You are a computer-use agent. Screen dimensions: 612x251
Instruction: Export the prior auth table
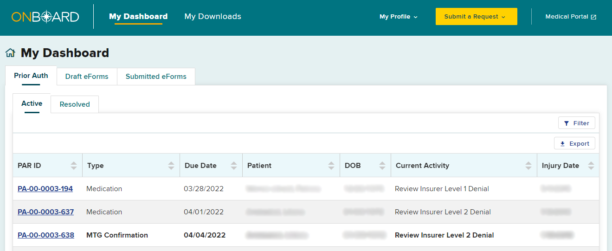[x=574, y=143]
